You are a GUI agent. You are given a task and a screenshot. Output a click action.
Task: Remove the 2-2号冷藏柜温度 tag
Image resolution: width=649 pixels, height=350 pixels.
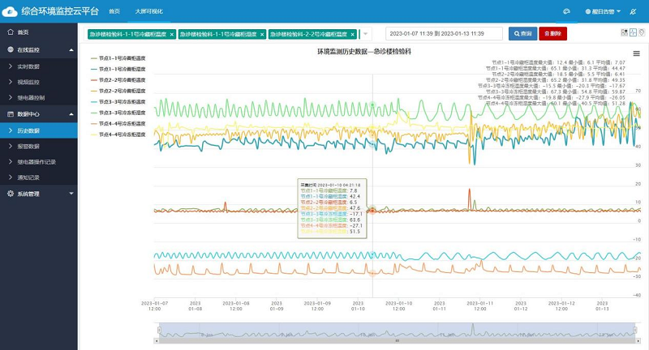coord(354,34)
